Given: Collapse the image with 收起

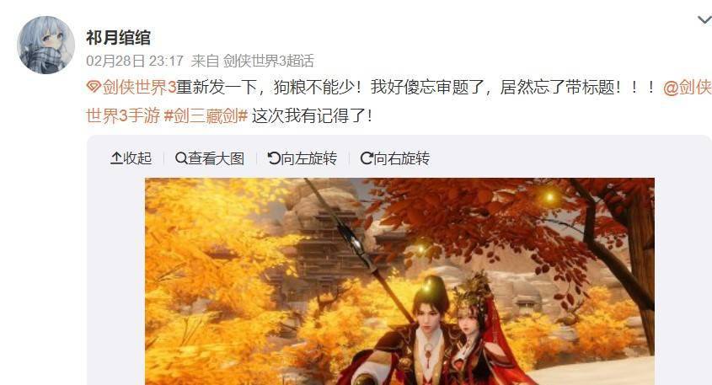Looking at the screenshot, I should click(x=131, y=158).
